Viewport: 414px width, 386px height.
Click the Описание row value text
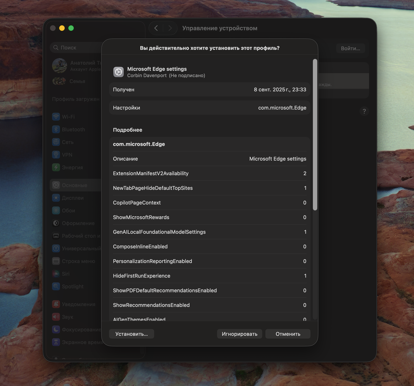click(x=278, y=159)
